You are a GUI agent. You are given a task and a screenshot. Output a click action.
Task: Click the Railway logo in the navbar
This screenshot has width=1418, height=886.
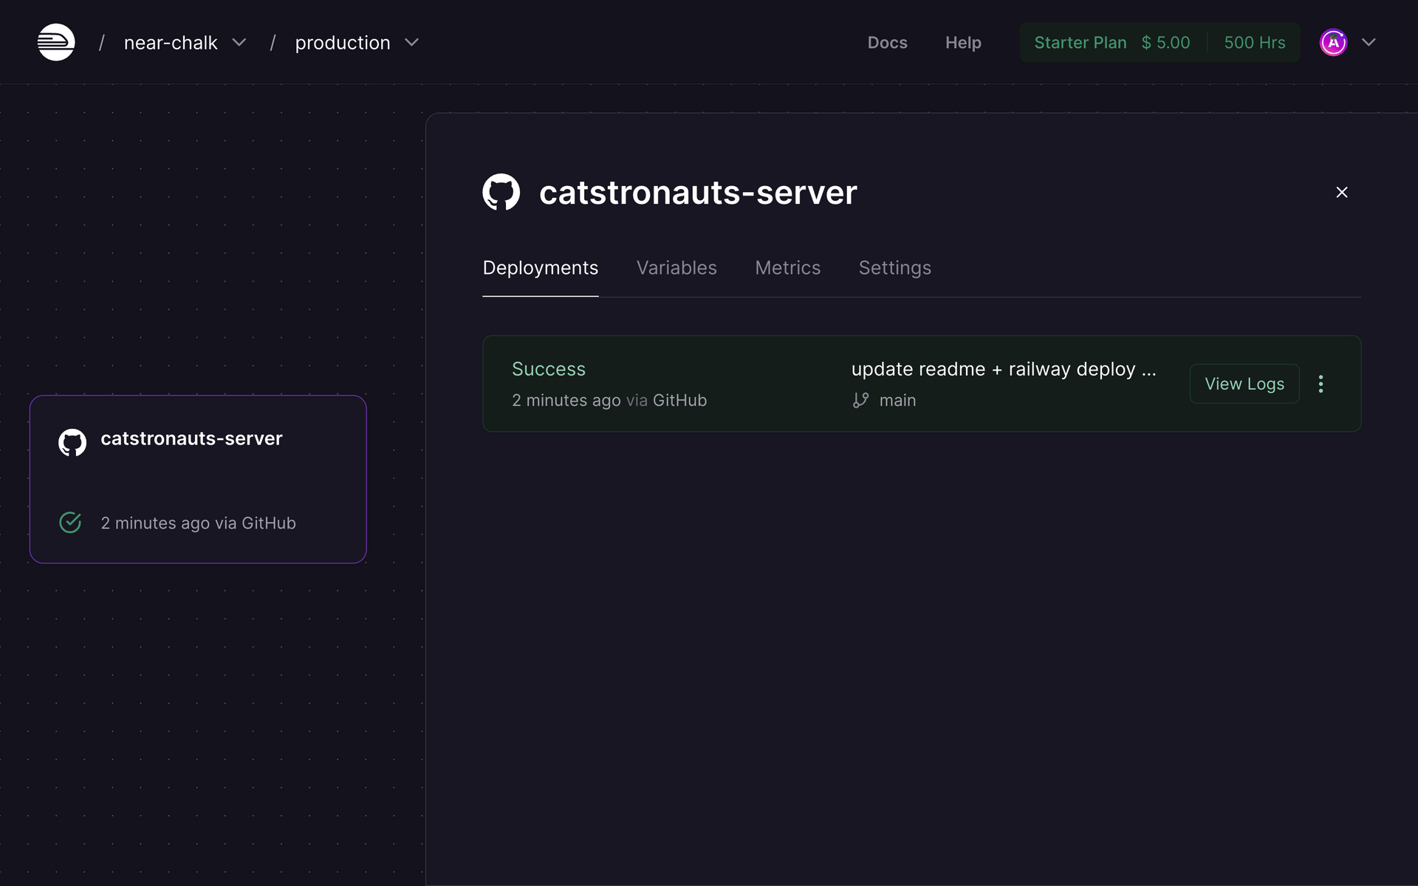(x=55, y=42)
